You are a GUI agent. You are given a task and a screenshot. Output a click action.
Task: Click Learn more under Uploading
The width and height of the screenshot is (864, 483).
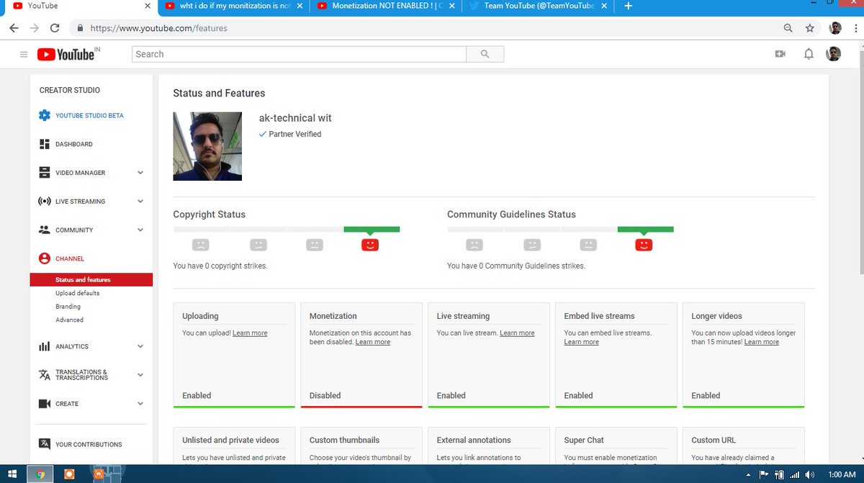[250, 333]
